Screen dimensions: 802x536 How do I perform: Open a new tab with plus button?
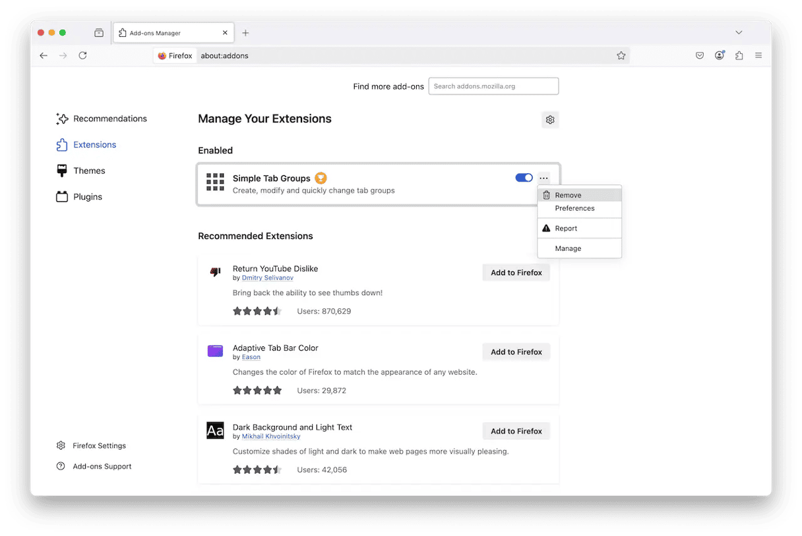point(245,33)
